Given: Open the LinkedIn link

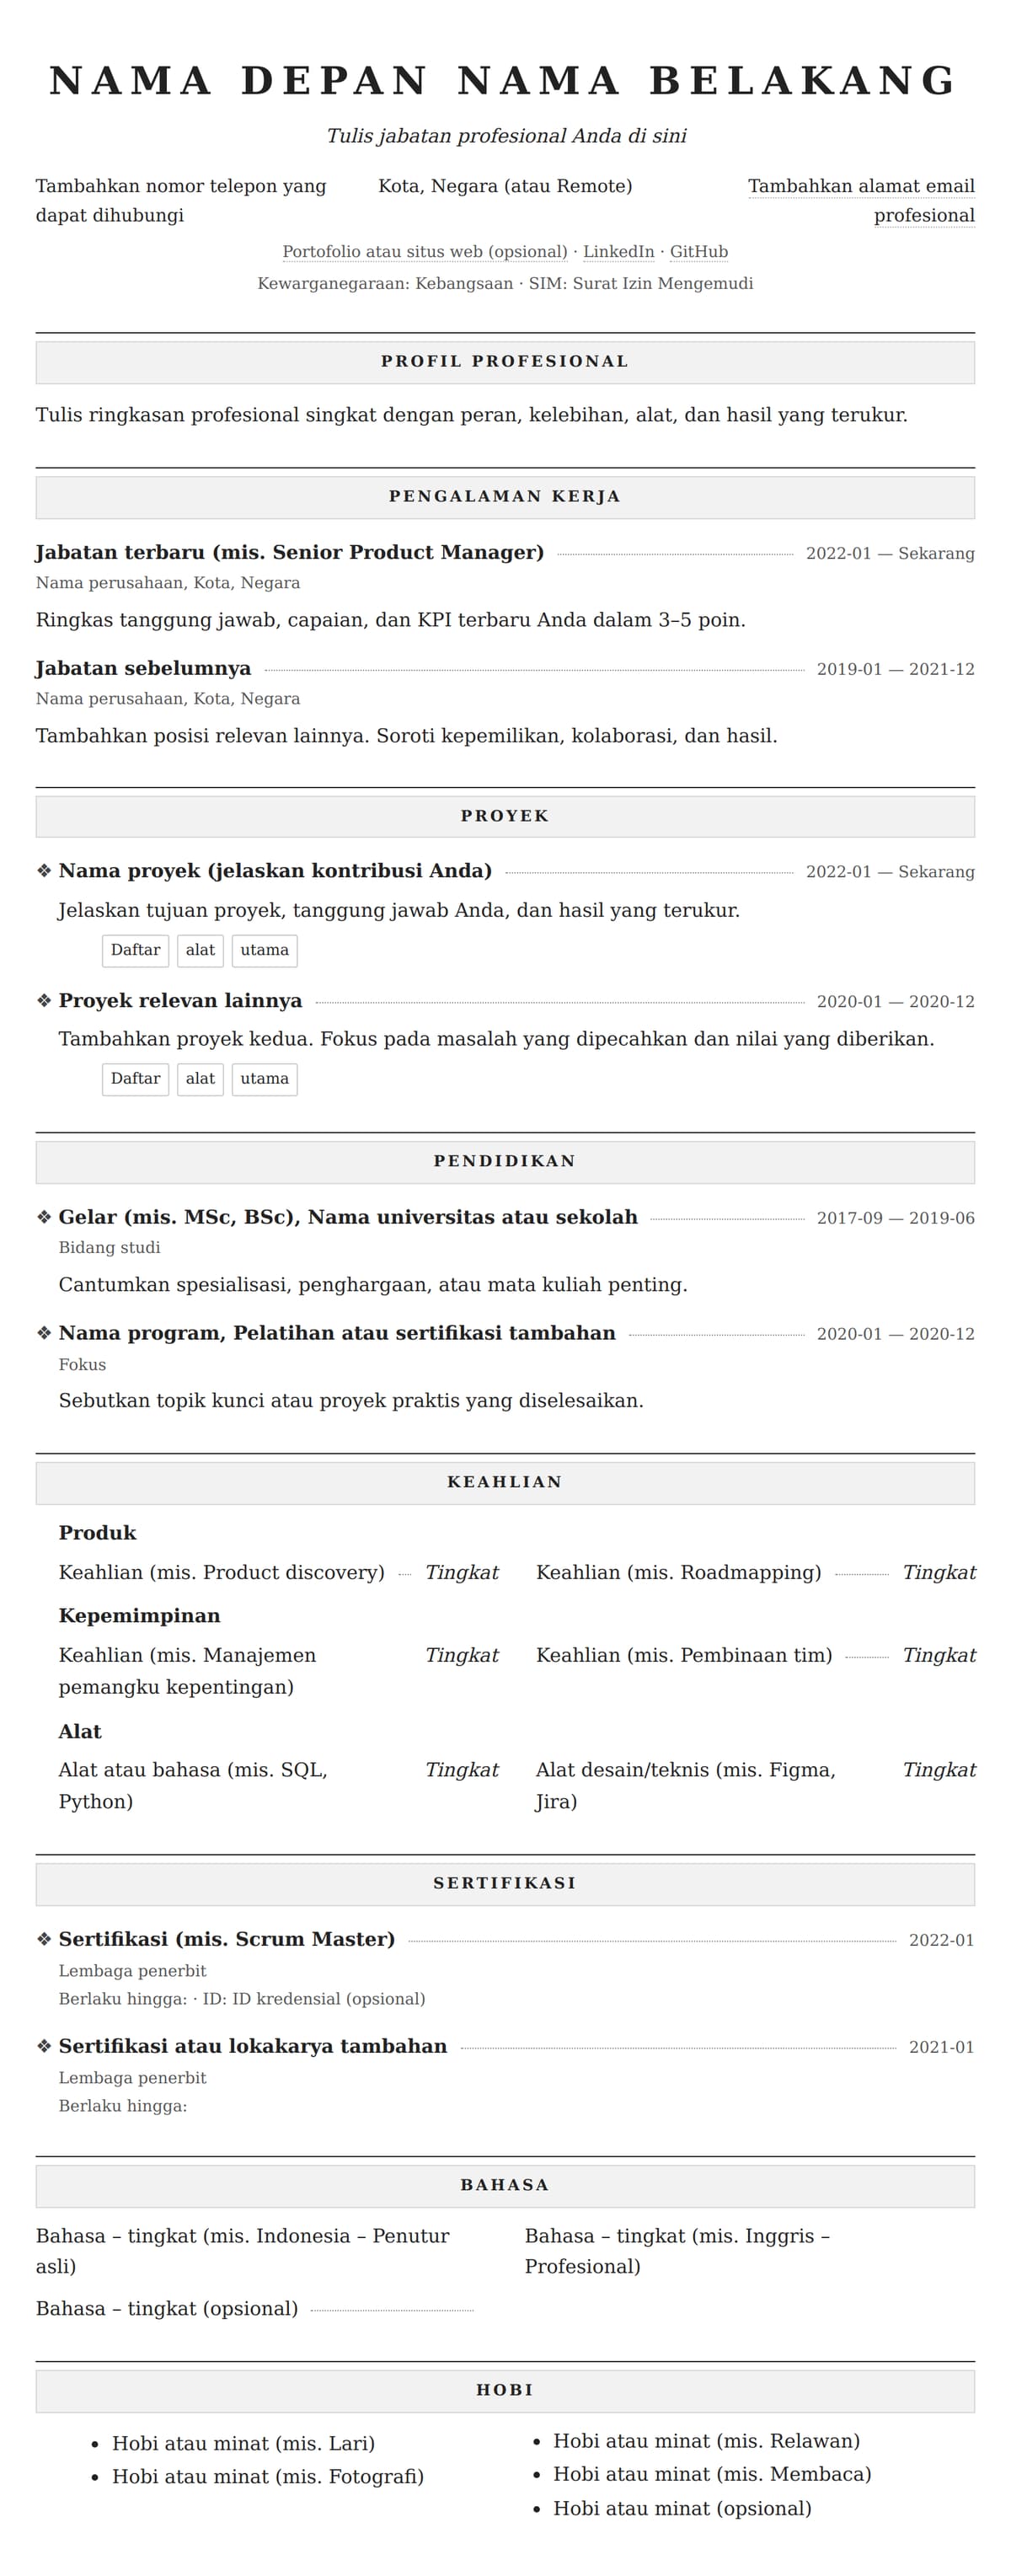Looking at the screenshot, I should 618,252.
